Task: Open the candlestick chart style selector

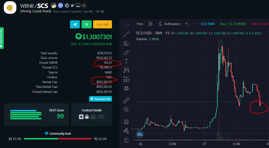Action: coord(150,24)
